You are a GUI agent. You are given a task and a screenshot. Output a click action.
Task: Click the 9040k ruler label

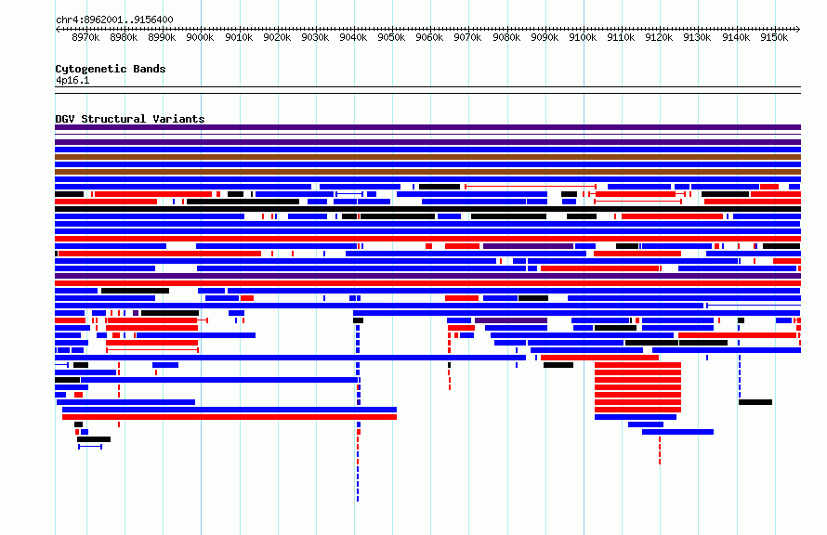(x=353, y=37)
